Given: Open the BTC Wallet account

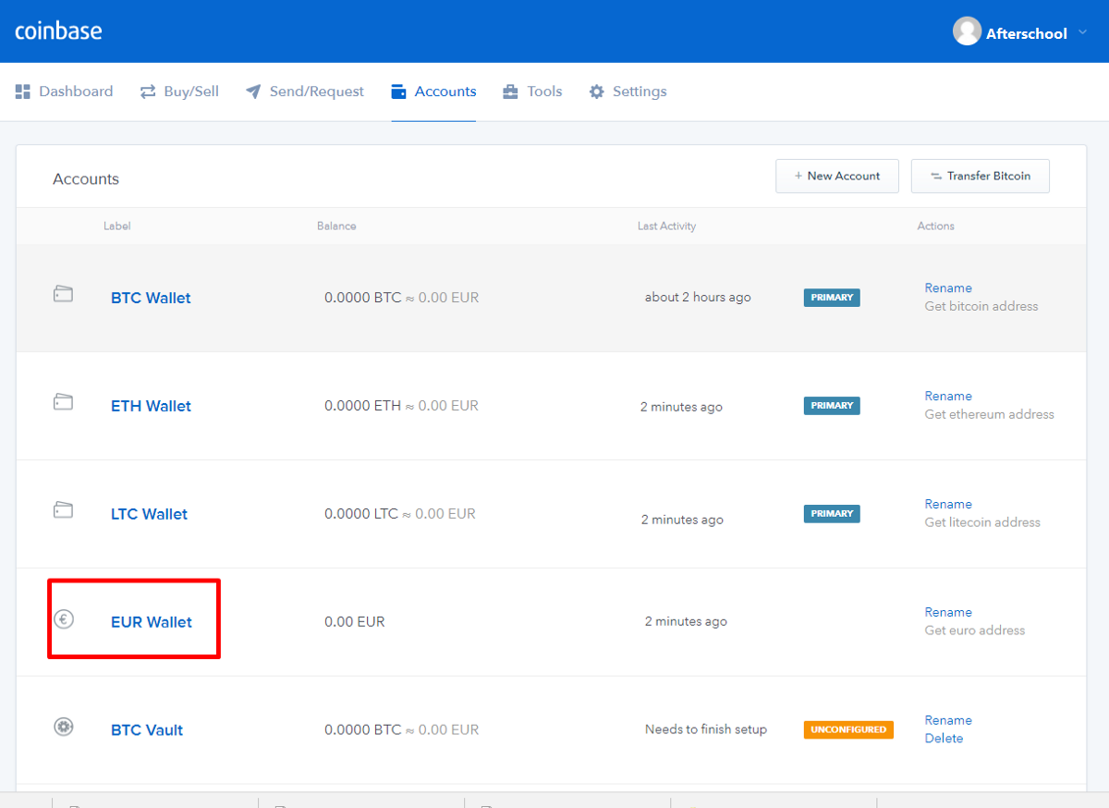Looking at the screenshot, I should 151,298.
